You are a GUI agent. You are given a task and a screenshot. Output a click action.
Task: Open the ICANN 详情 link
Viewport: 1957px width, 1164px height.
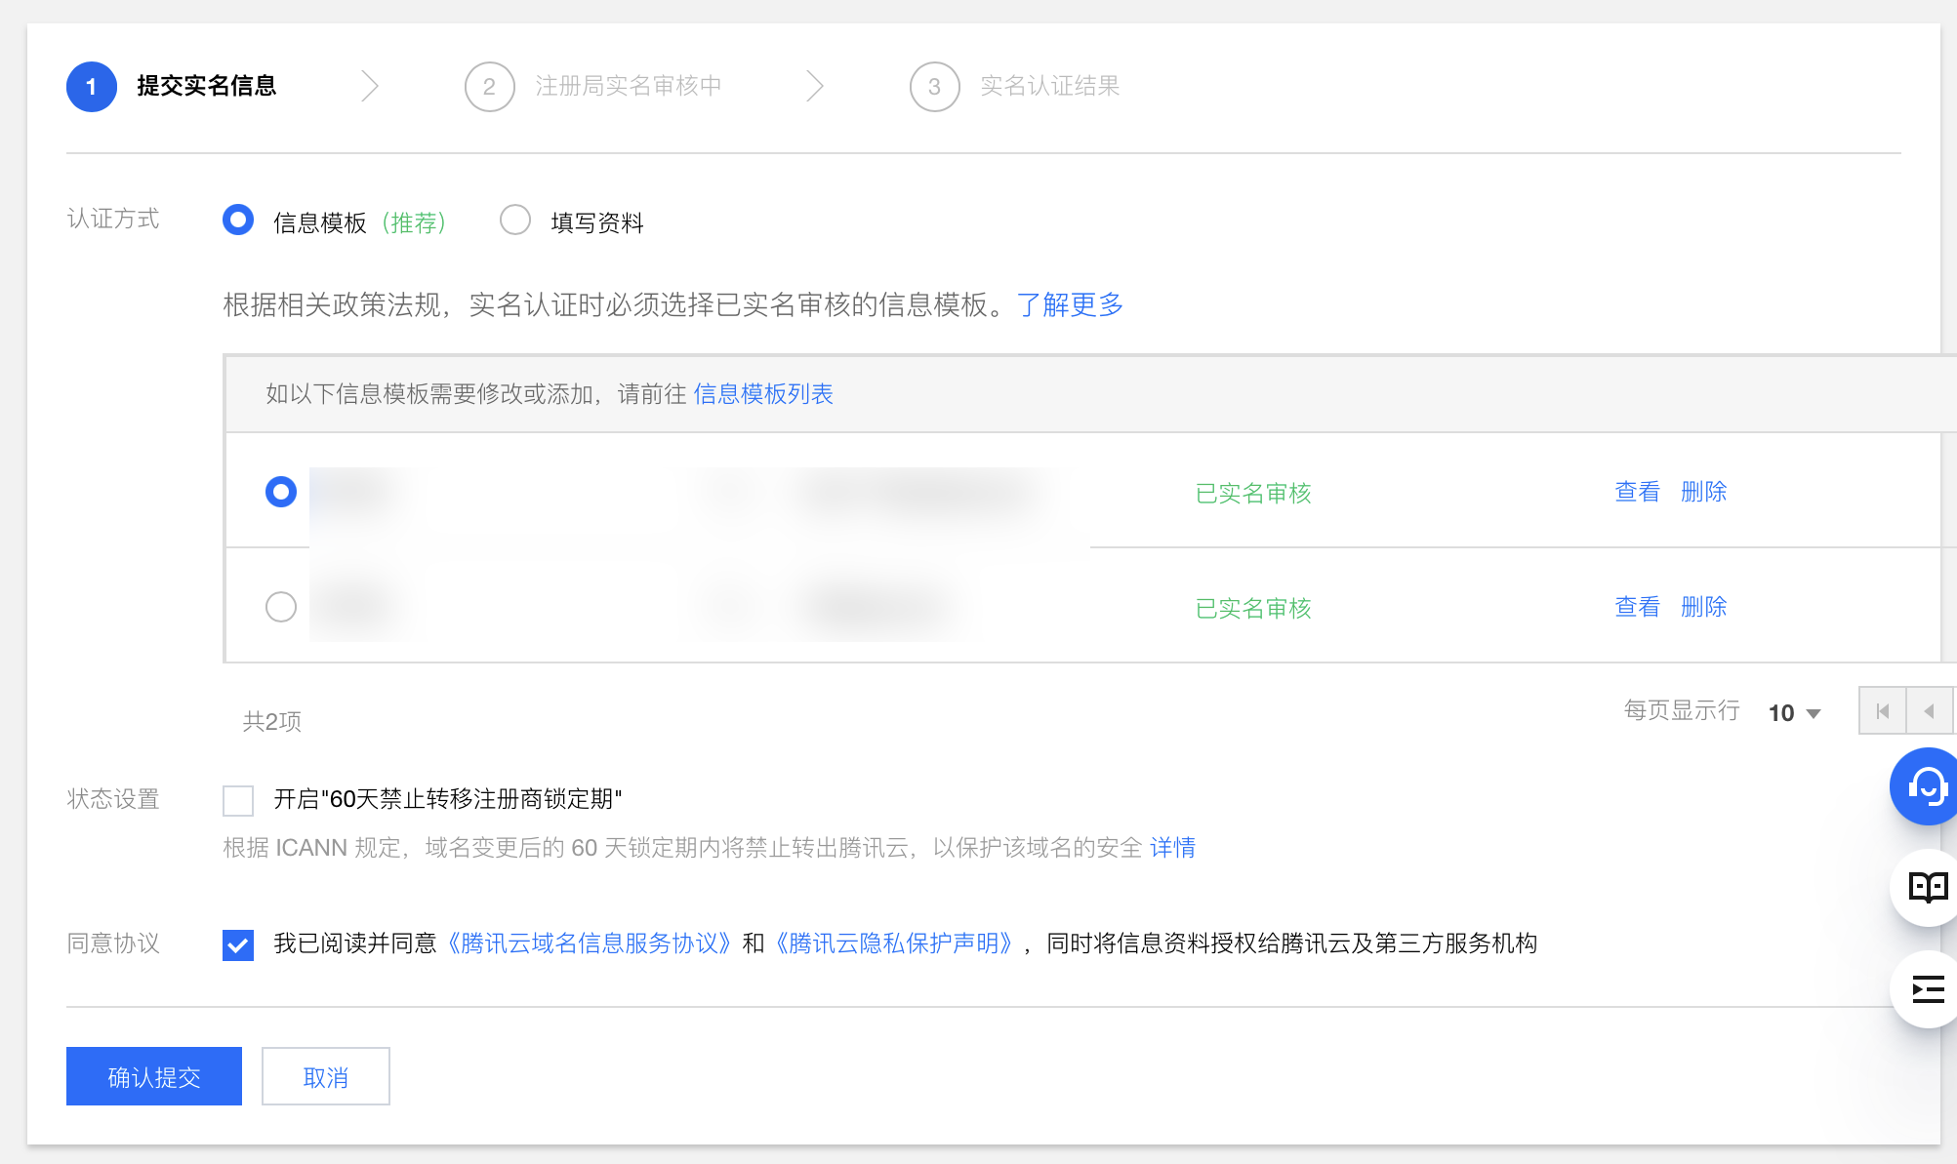point(1175,848)
